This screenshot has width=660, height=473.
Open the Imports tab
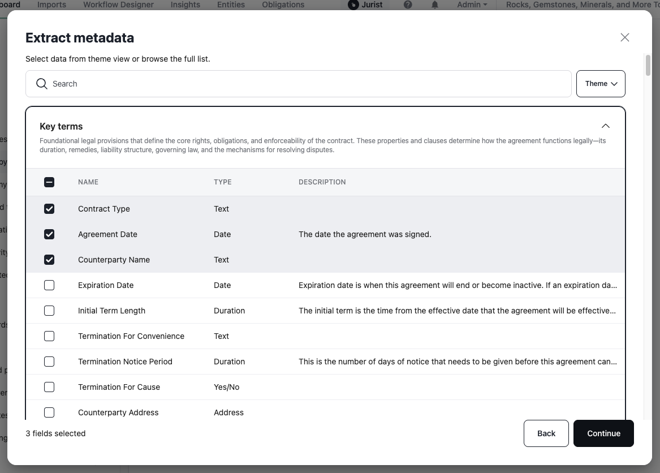click(52, 5)
